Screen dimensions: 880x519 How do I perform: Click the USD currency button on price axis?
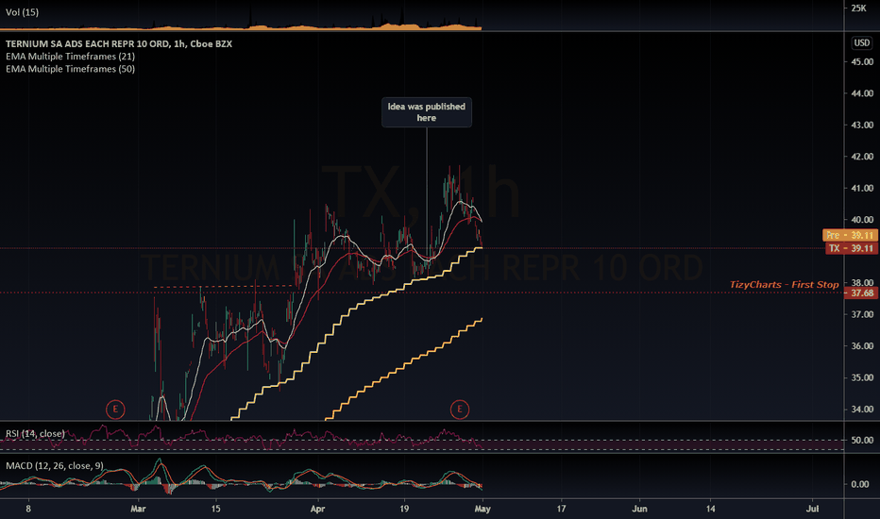pos(861,43)
